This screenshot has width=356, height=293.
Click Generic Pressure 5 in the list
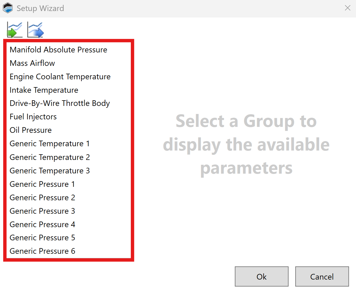(x=42, y=238)
